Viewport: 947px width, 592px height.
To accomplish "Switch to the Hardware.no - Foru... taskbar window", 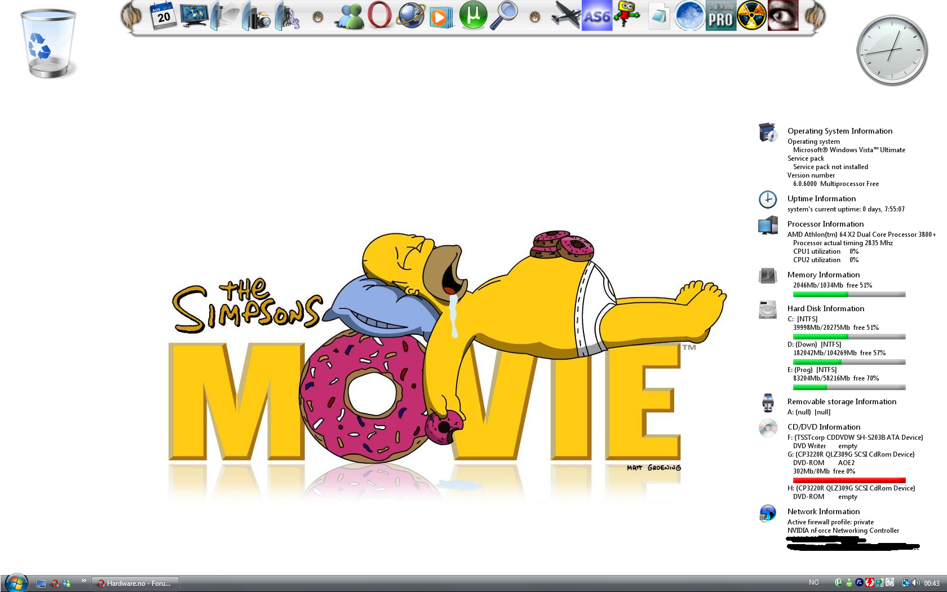I will coord(135,584).
